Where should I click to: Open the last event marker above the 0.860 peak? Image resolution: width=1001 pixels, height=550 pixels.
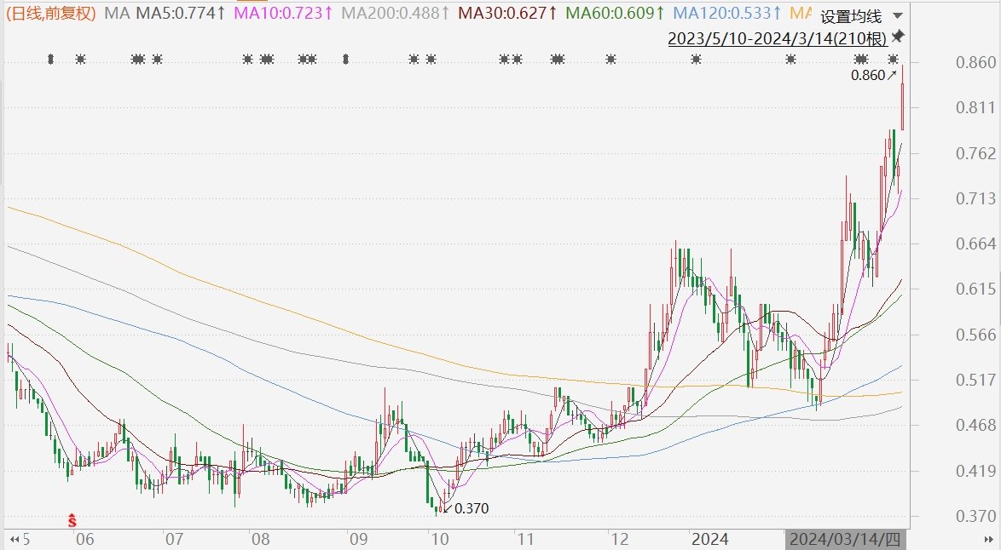pyautogui.click(x=893, y=60)
